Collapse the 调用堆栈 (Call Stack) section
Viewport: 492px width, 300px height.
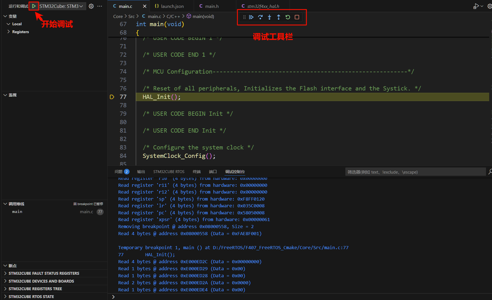point(5,204)
